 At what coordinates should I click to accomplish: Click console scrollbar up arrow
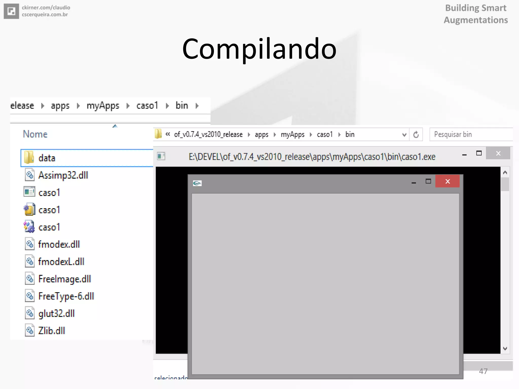click(505, 172)
